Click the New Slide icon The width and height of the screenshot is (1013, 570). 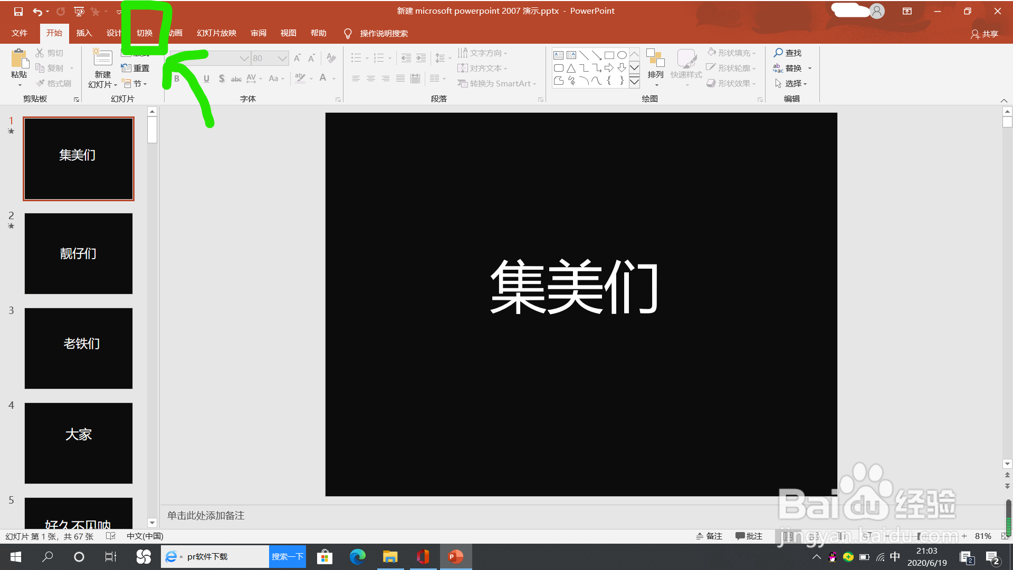click(x=102, y=58)
